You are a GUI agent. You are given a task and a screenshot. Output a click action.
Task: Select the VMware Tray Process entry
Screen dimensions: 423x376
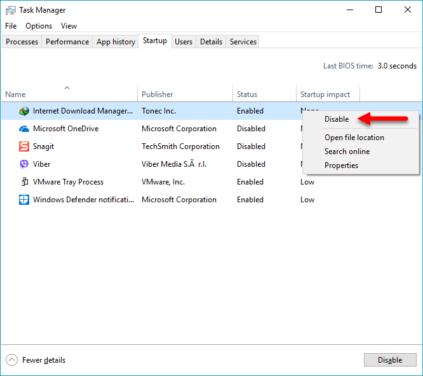68,182
